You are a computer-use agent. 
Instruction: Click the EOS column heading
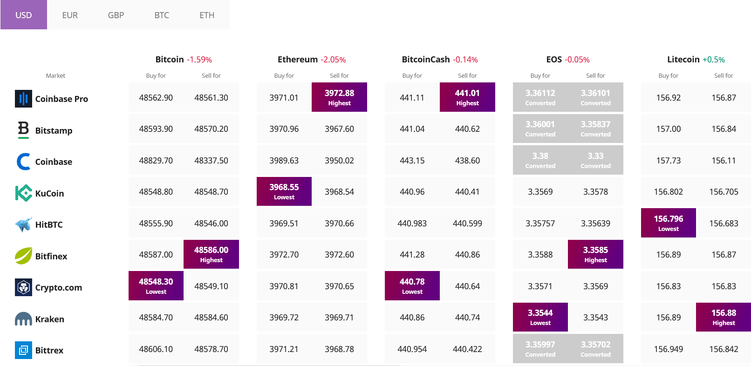(554, 59)
